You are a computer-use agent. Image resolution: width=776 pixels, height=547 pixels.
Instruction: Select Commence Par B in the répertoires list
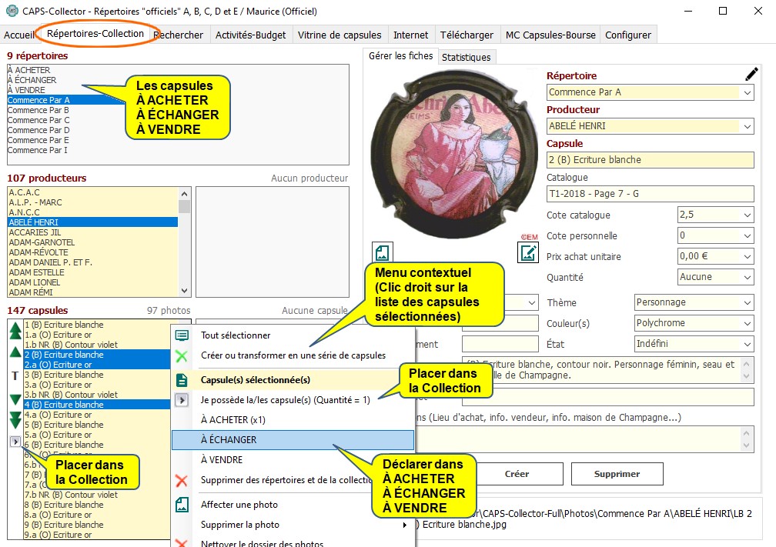(x=38, y=110)
